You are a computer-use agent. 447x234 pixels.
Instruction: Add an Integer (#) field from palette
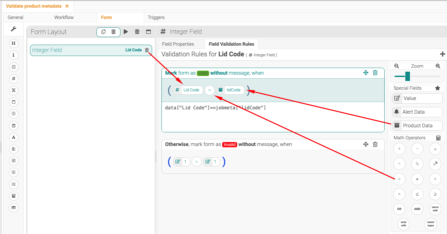(x=14, y=79)
